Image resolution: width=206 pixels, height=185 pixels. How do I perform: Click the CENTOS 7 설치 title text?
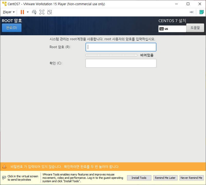[172, 21]
